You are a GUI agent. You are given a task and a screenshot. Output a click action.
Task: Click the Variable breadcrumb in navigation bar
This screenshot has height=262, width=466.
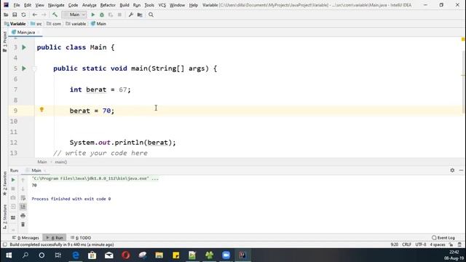coord(15,24)
